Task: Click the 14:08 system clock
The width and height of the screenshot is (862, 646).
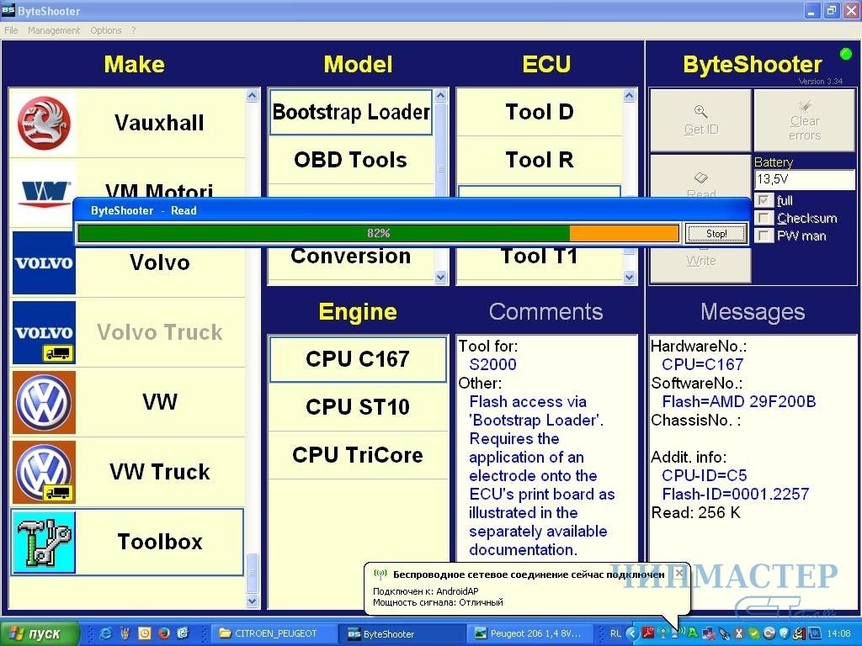Action: point(838,633)
